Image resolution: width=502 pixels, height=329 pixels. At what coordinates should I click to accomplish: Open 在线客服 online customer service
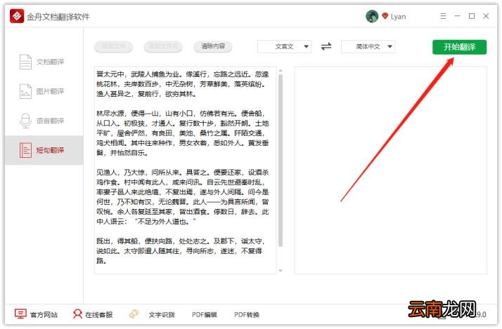point(93,314)
